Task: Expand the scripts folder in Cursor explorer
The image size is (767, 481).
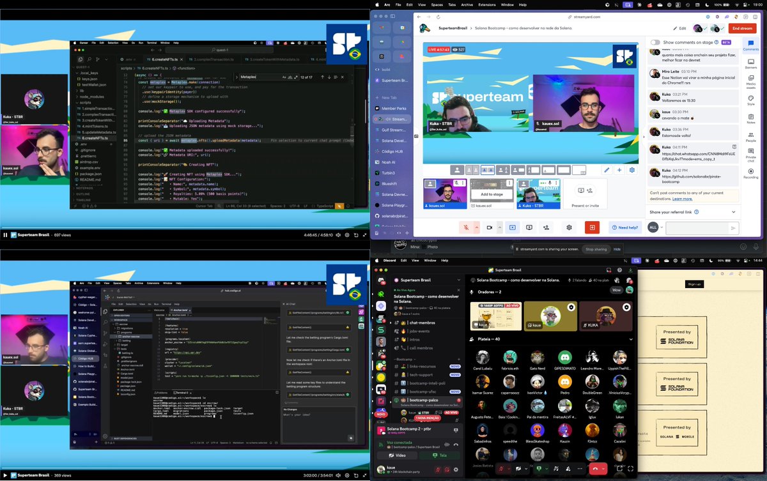Action: (86, 102)
